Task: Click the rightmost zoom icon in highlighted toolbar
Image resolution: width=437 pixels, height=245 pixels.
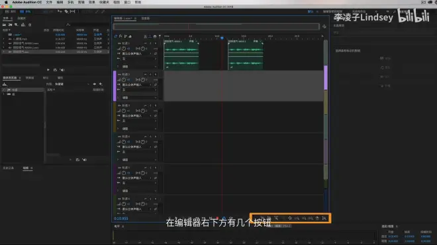Action: coord(324,219)
